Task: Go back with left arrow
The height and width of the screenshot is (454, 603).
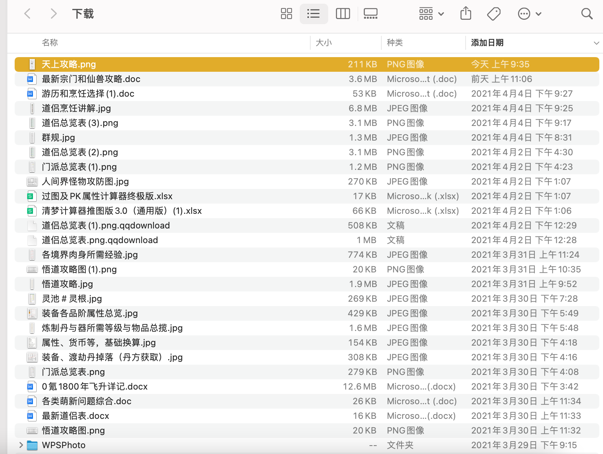Action: tap(27, 14)
